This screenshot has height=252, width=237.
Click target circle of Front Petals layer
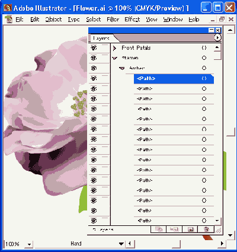click(x=204, y=48)
